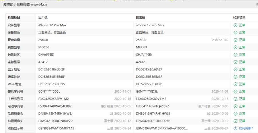
Task: Select the 蓝牙地址 row label
Action: point(14,69)
